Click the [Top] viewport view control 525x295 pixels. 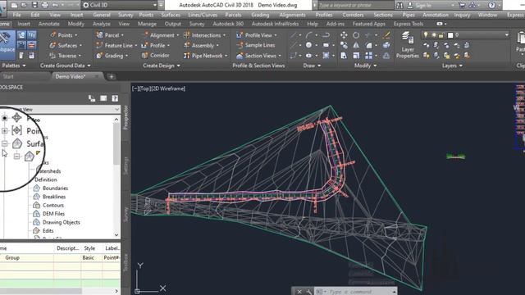[144, 88]
